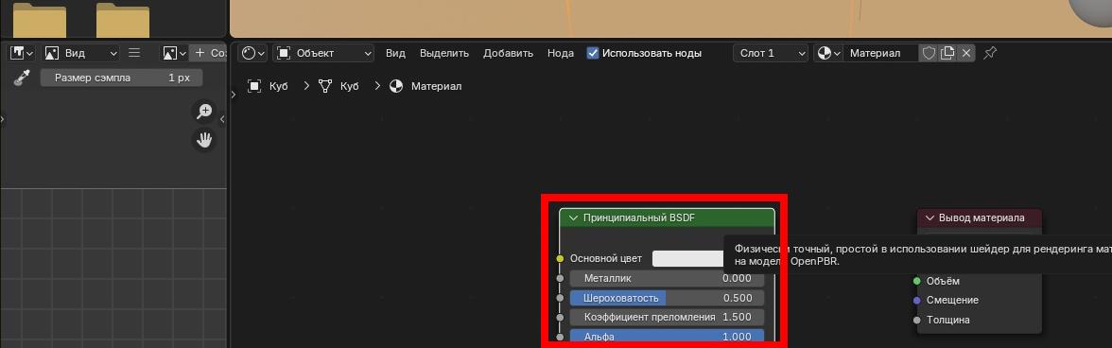Open the Вид mode dropdown in image editor
The height and width of the screenshot is (348, 1112).
click(81, 53)
